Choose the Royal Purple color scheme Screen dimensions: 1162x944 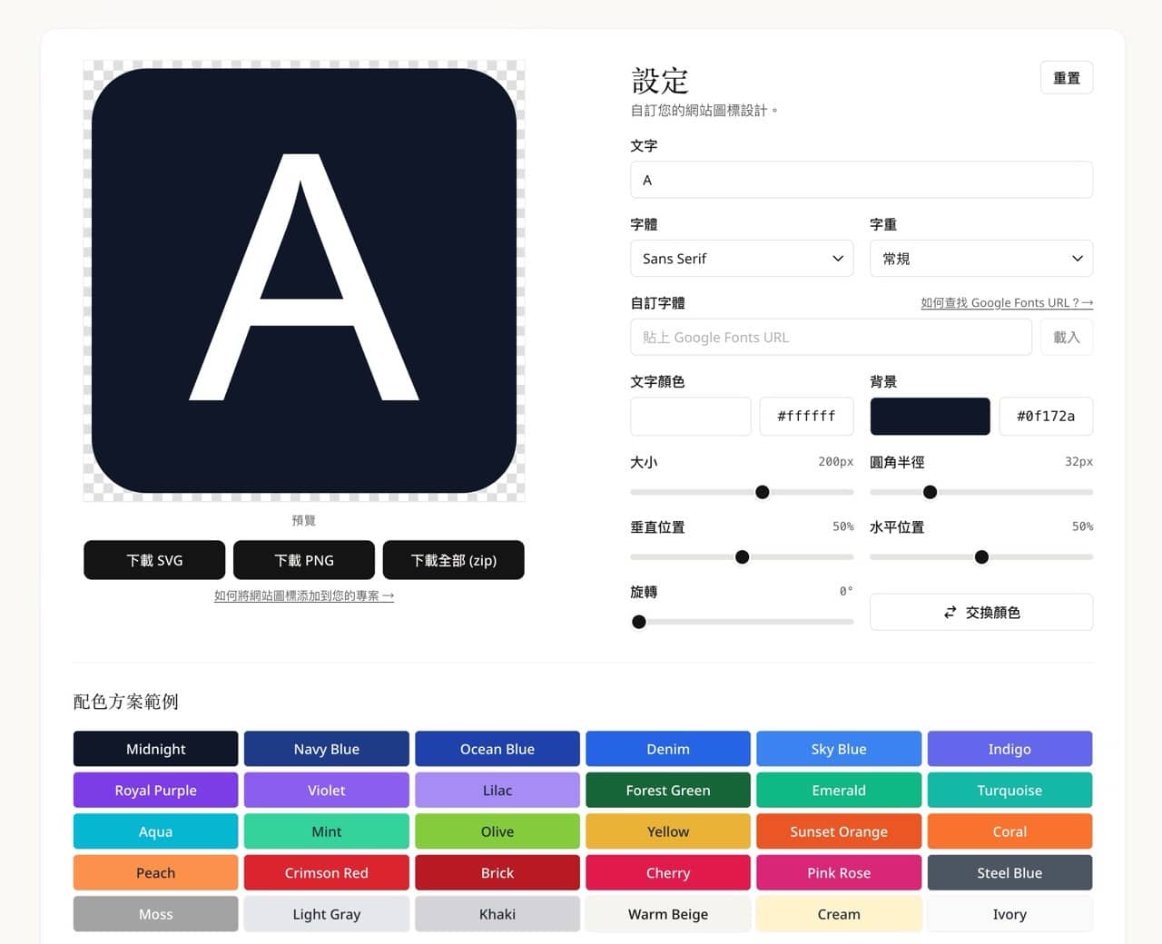155,791
